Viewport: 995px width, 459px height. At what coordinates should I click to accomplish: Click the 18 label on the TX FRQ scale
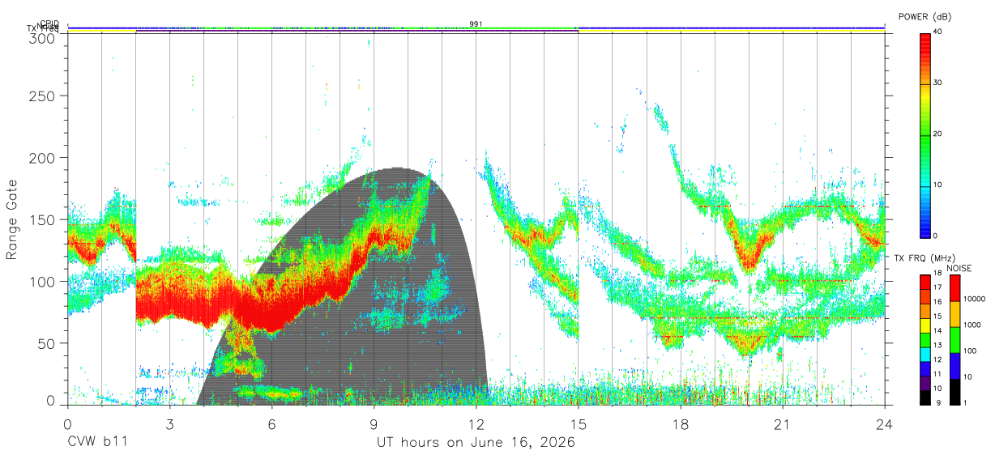937,274
